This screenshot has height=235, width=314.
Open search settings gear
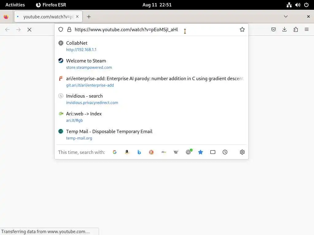tap(242, 152)
